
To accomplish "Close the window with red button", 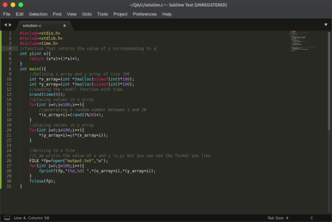I will click(5, 5).
